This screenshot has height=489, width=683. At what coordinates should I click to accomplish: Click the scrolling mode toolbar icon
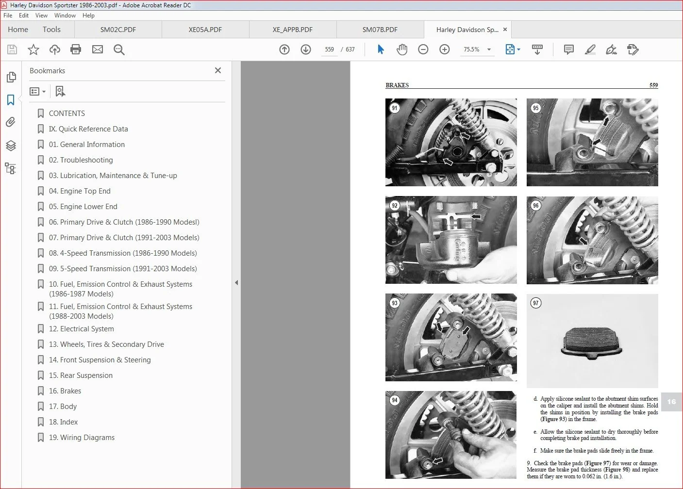click(x=537, y=49)
